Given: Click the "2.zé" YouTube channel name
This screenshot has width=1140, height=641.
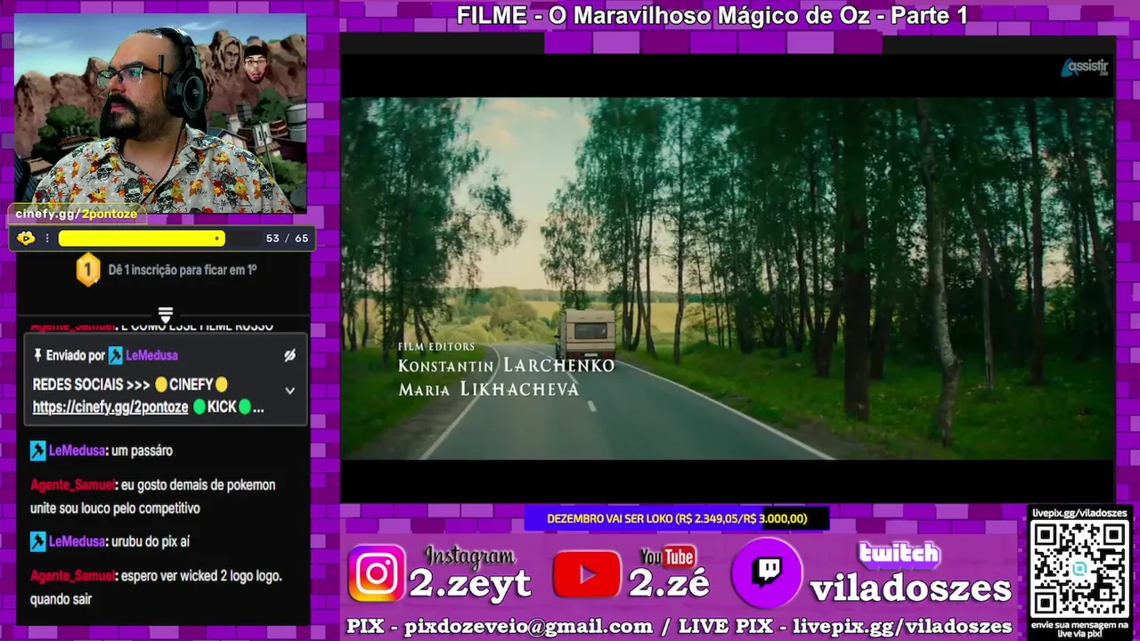Looking at the screenshot, I should [669, 583].
